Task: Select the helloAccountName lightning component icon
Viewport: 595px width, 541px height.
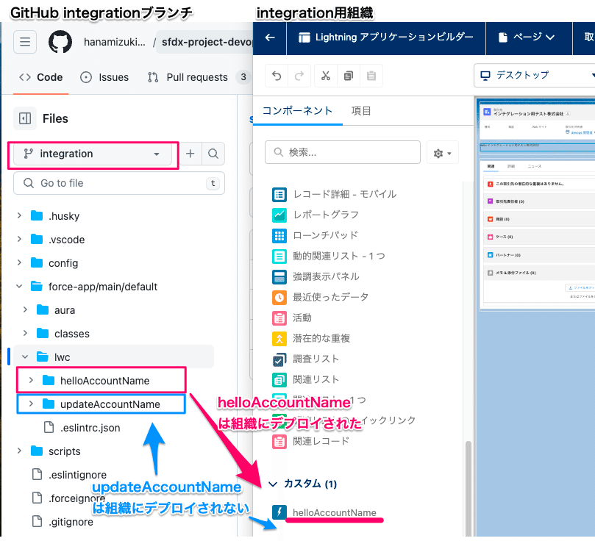Action: (279, 512)
